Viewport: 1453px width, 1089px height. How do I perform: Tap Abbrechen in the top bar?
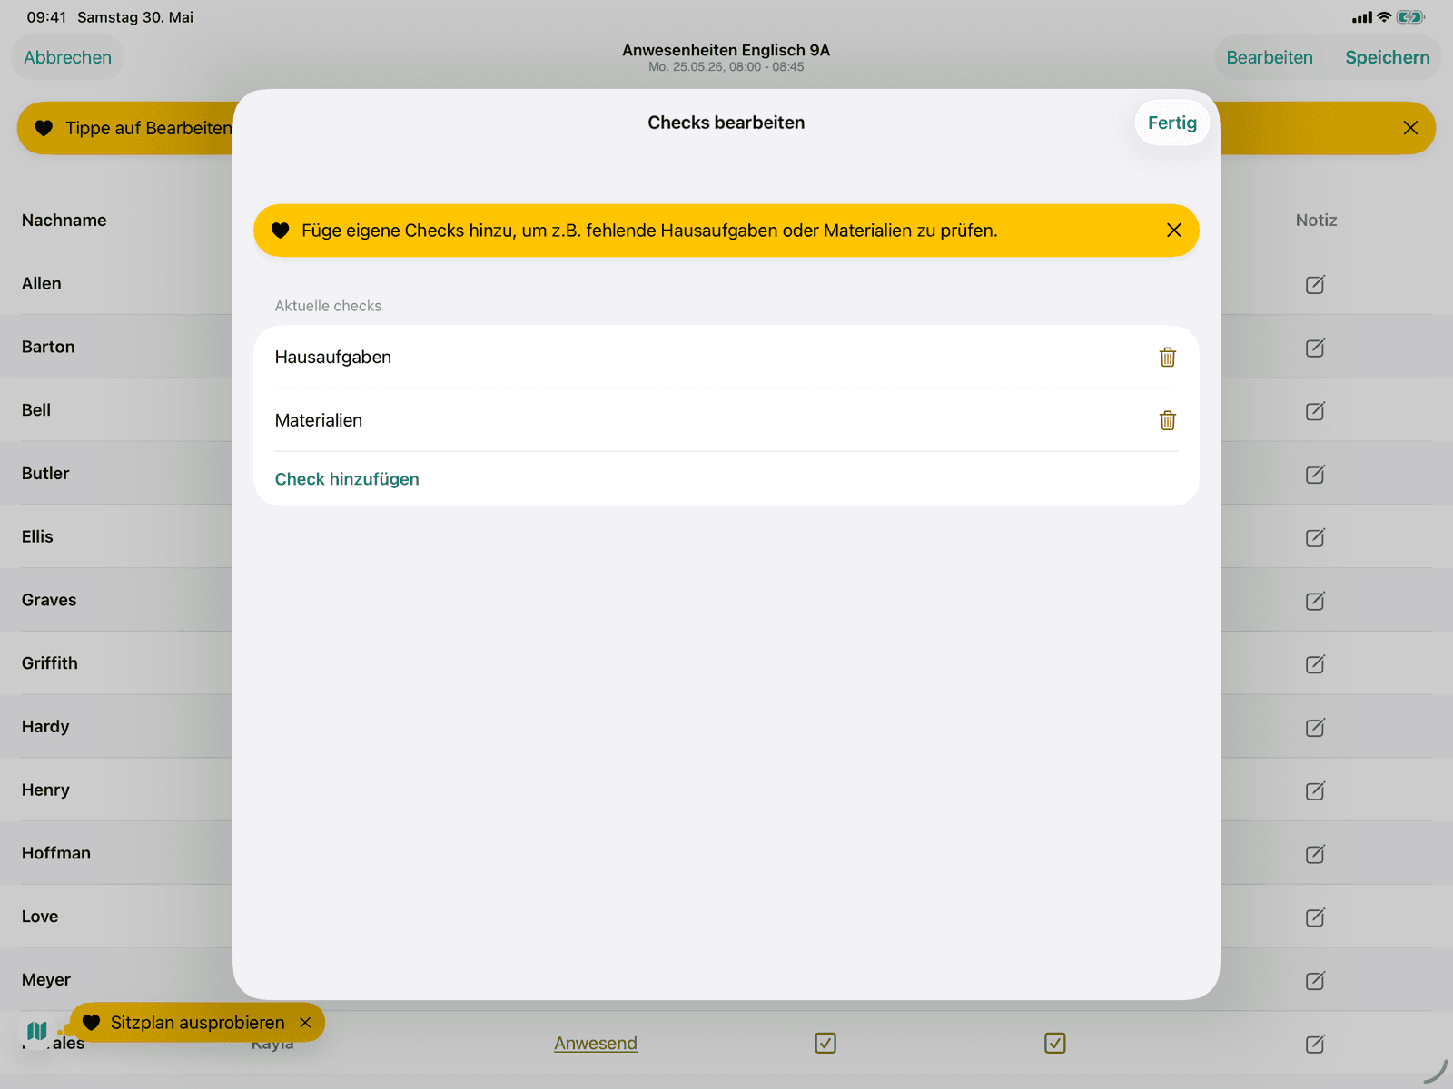(x=68, y=57)
